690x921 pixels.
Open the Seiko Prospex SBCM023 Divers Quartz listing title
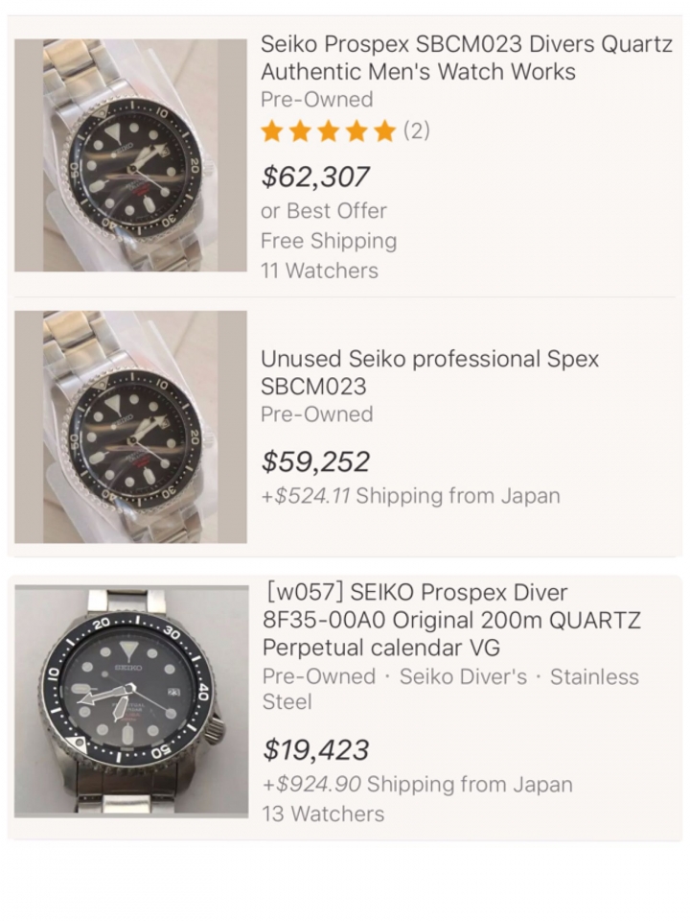(x=466, y=58)
